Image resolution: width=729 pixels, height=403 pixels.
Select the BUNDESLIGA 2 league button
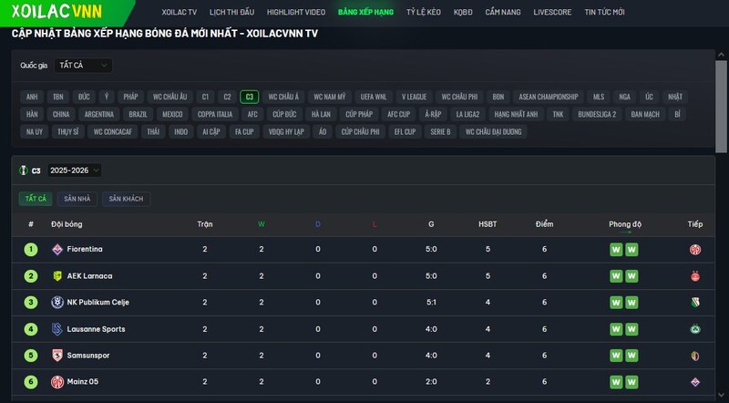pyautogui.click(x=597, y=114)
